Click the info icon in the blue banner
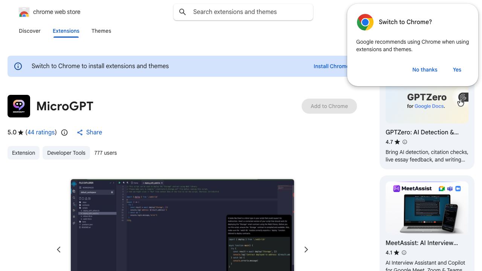482x271 pixels. 18,66
